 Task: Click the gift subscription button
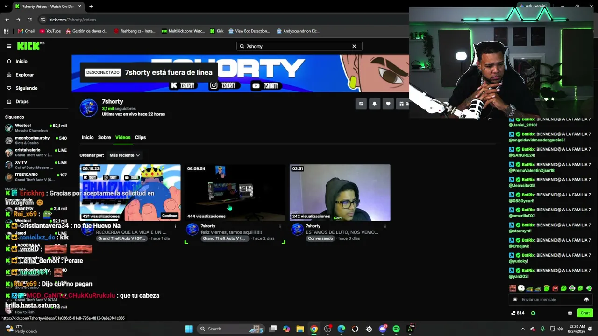403,104
